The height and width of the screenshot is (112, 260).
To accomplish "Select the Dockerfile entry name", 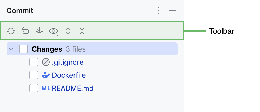I will pyautogui.click(x=69, y=75).
